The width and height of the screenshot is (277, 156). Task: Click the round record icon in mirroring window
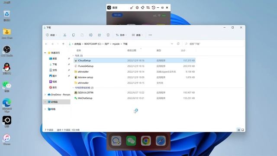tap(137, 8)
